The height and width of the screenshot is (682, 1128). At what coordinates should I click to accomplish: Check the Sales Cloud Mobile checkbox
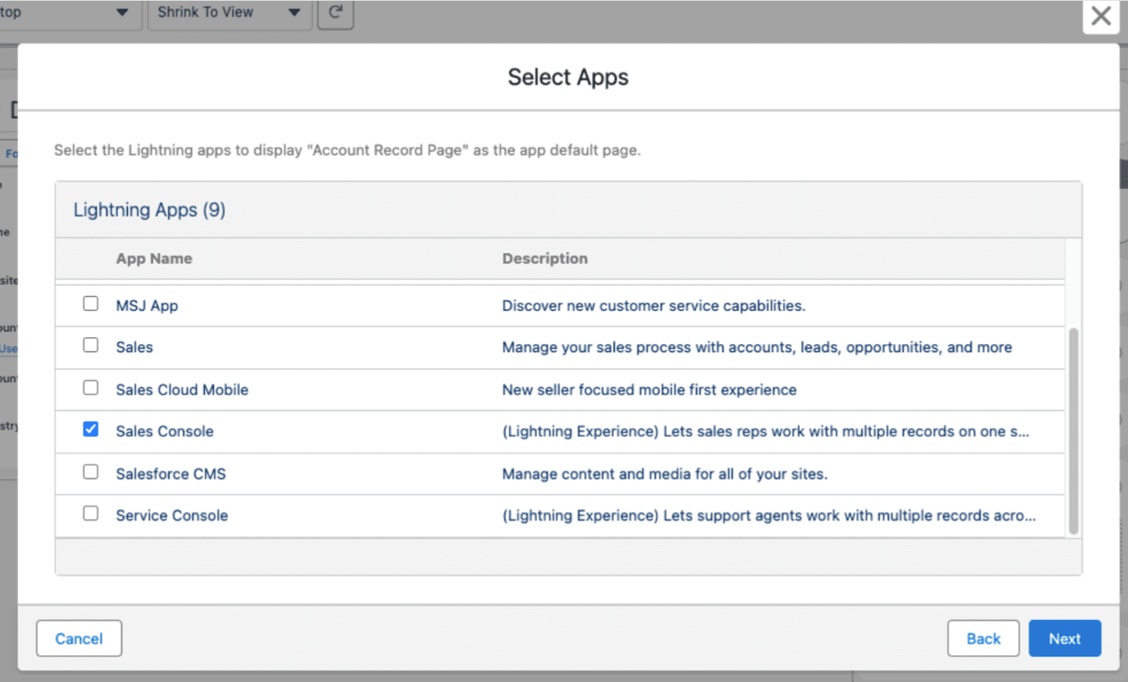click(90, 387)
